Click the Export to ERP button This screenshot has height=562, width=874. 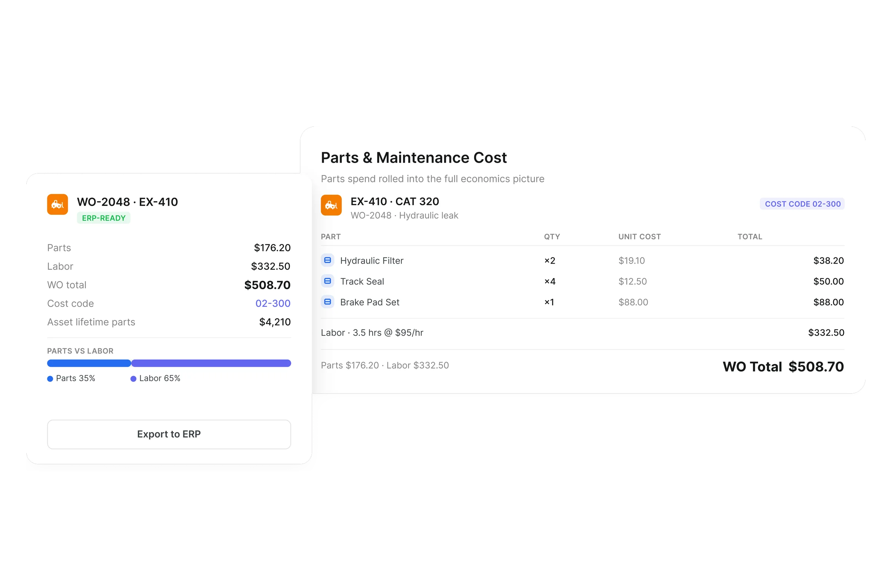[169, 434]
